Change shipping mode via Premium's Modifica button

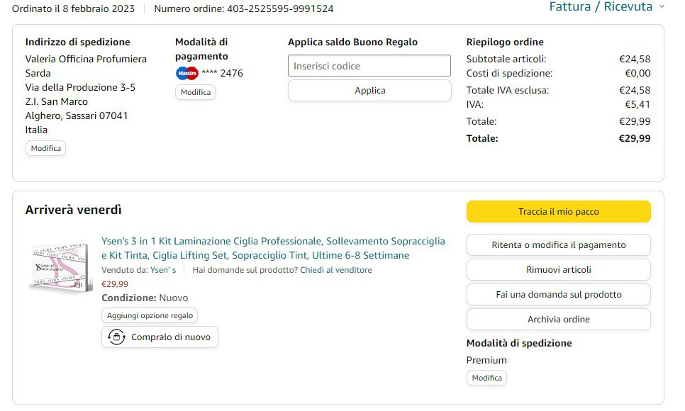pyautogui.click(x=486, y=378)
